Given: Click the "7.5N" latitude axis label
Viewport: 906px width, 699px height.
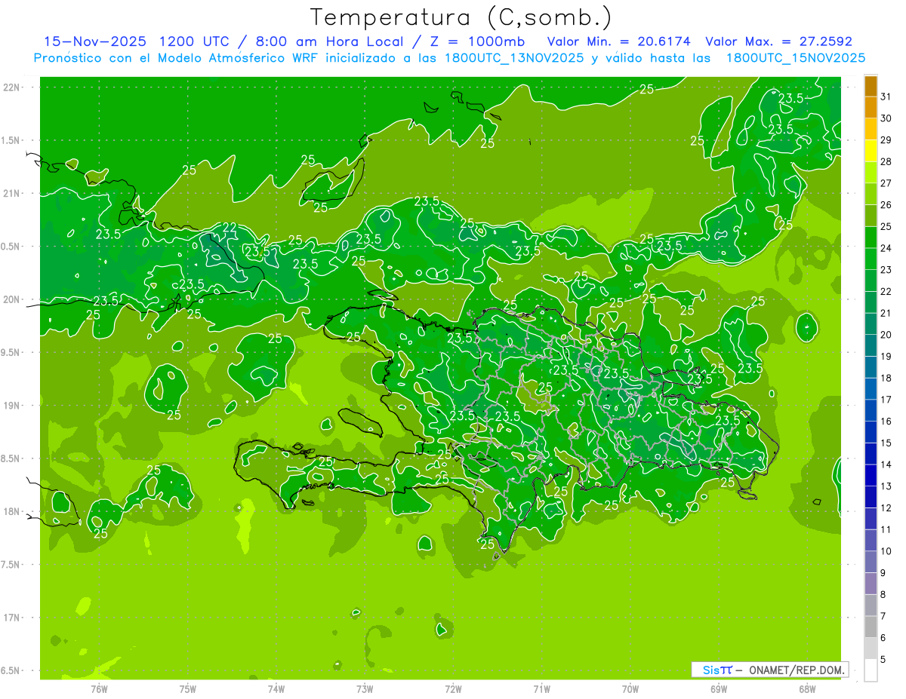Looking at the screenshot, I should point(11,565).
